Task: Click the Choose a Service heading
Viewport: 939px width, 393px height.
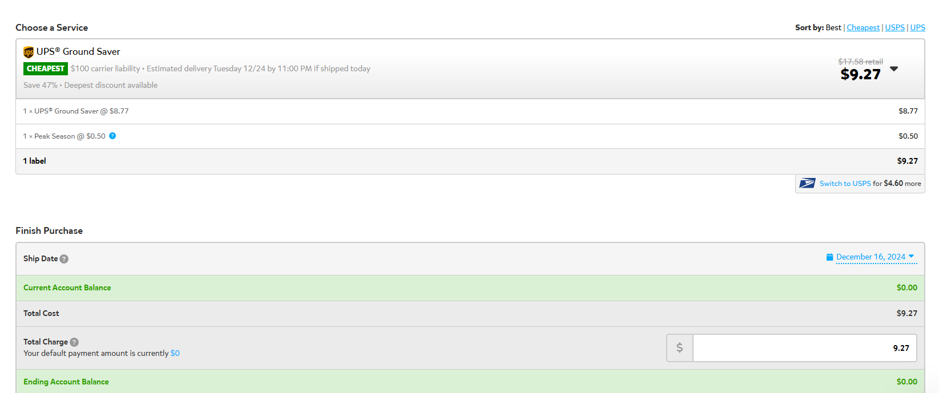Action: (x=52, y=27)
